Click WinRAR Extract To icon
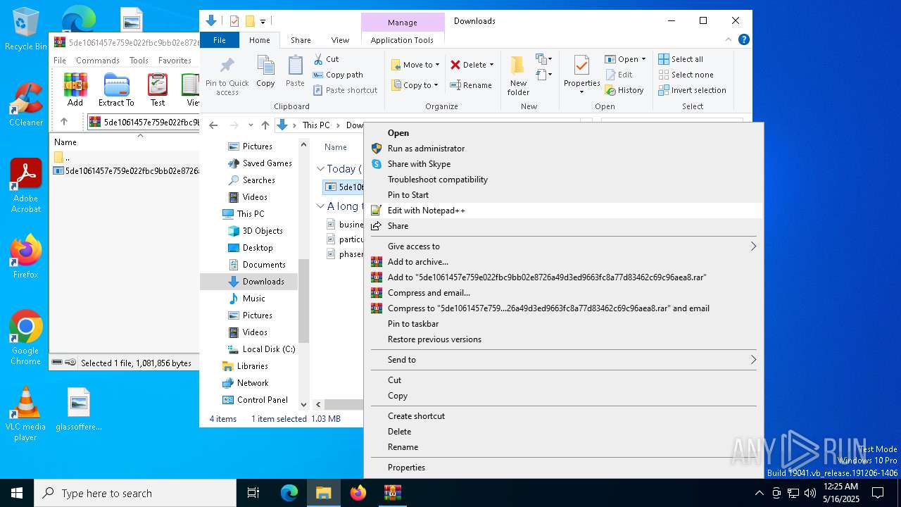The image size is (901, 507). [x=116, y=89]
